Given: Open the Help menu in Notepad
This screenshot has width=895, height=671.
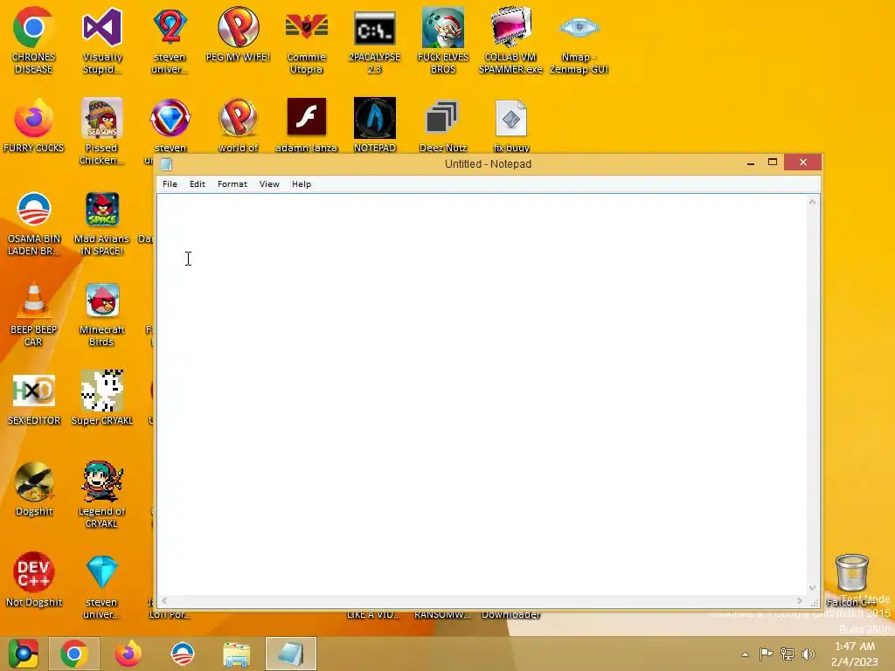Looking at the screenshot, I should pos(302,184).
